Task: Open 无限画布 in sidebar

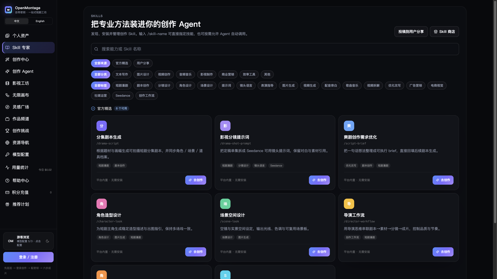Action: click(28, 95)
